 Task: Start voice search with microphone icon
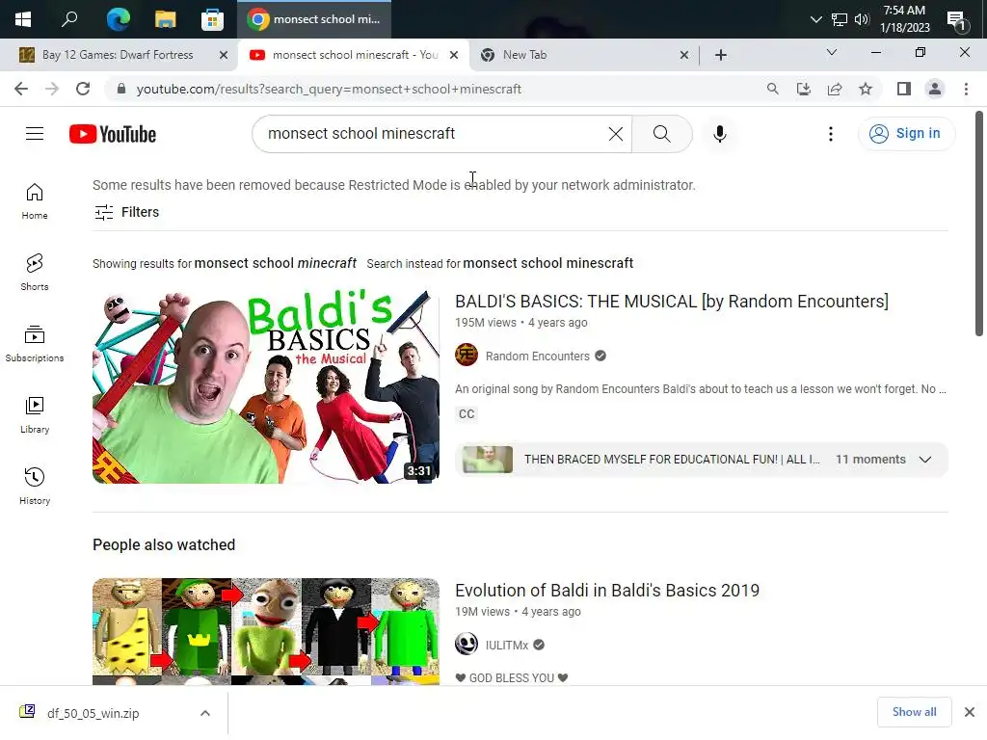click(x=720, y=133)
